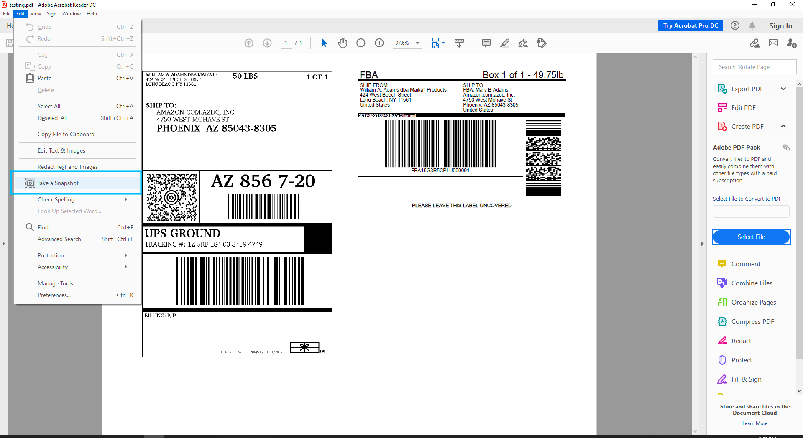
Task: Click the file-to-convert text field
Action: coord(751,211)
